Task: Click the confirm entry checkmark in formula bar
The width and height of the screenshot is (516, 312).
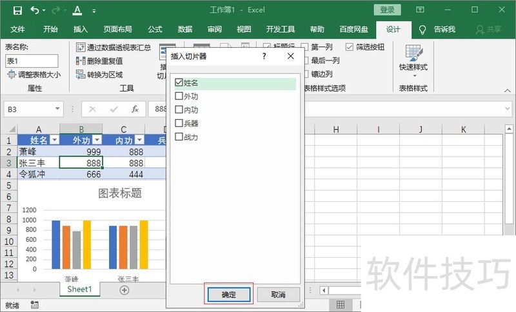Action: pos(114,109)
